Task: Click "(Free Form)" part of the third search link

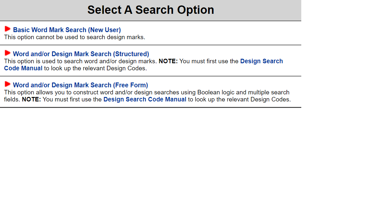Action: (x=130, y=85)
